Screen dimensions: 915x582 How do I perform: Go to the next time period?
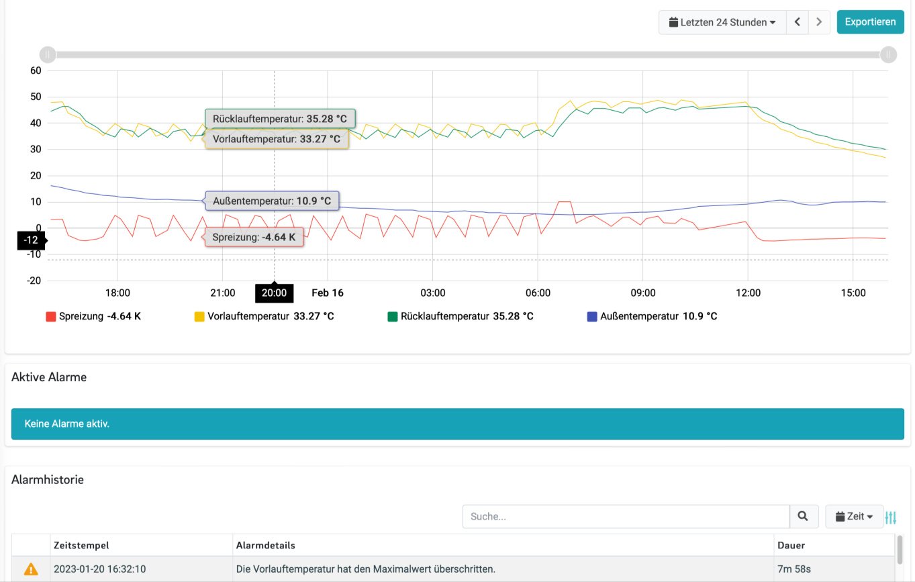point(819,22)
